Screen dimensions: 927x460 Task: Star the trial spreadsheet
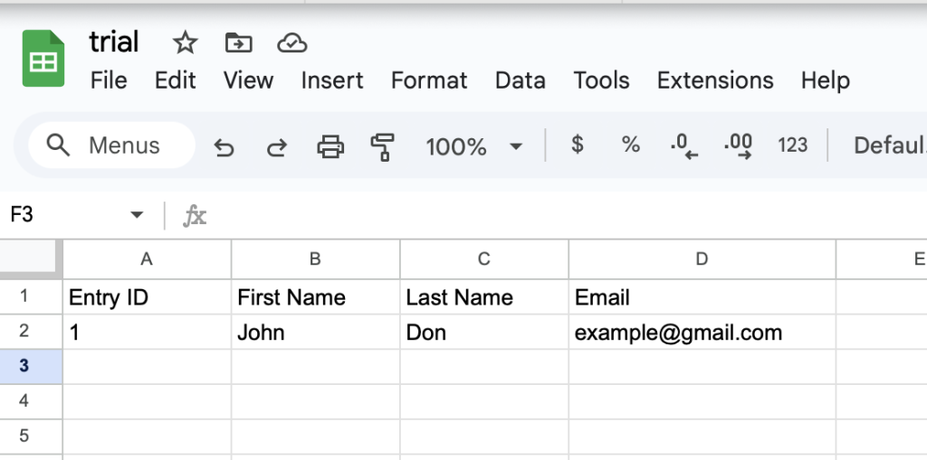185,42
